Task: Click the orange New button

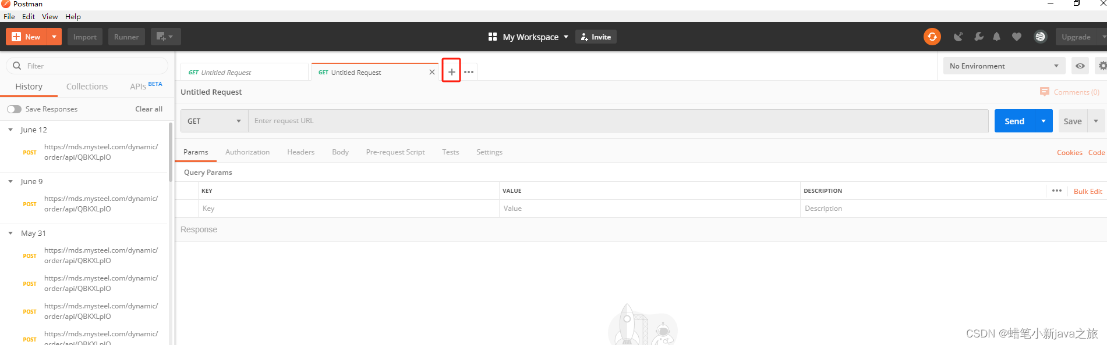Action: tap(27, 37)
